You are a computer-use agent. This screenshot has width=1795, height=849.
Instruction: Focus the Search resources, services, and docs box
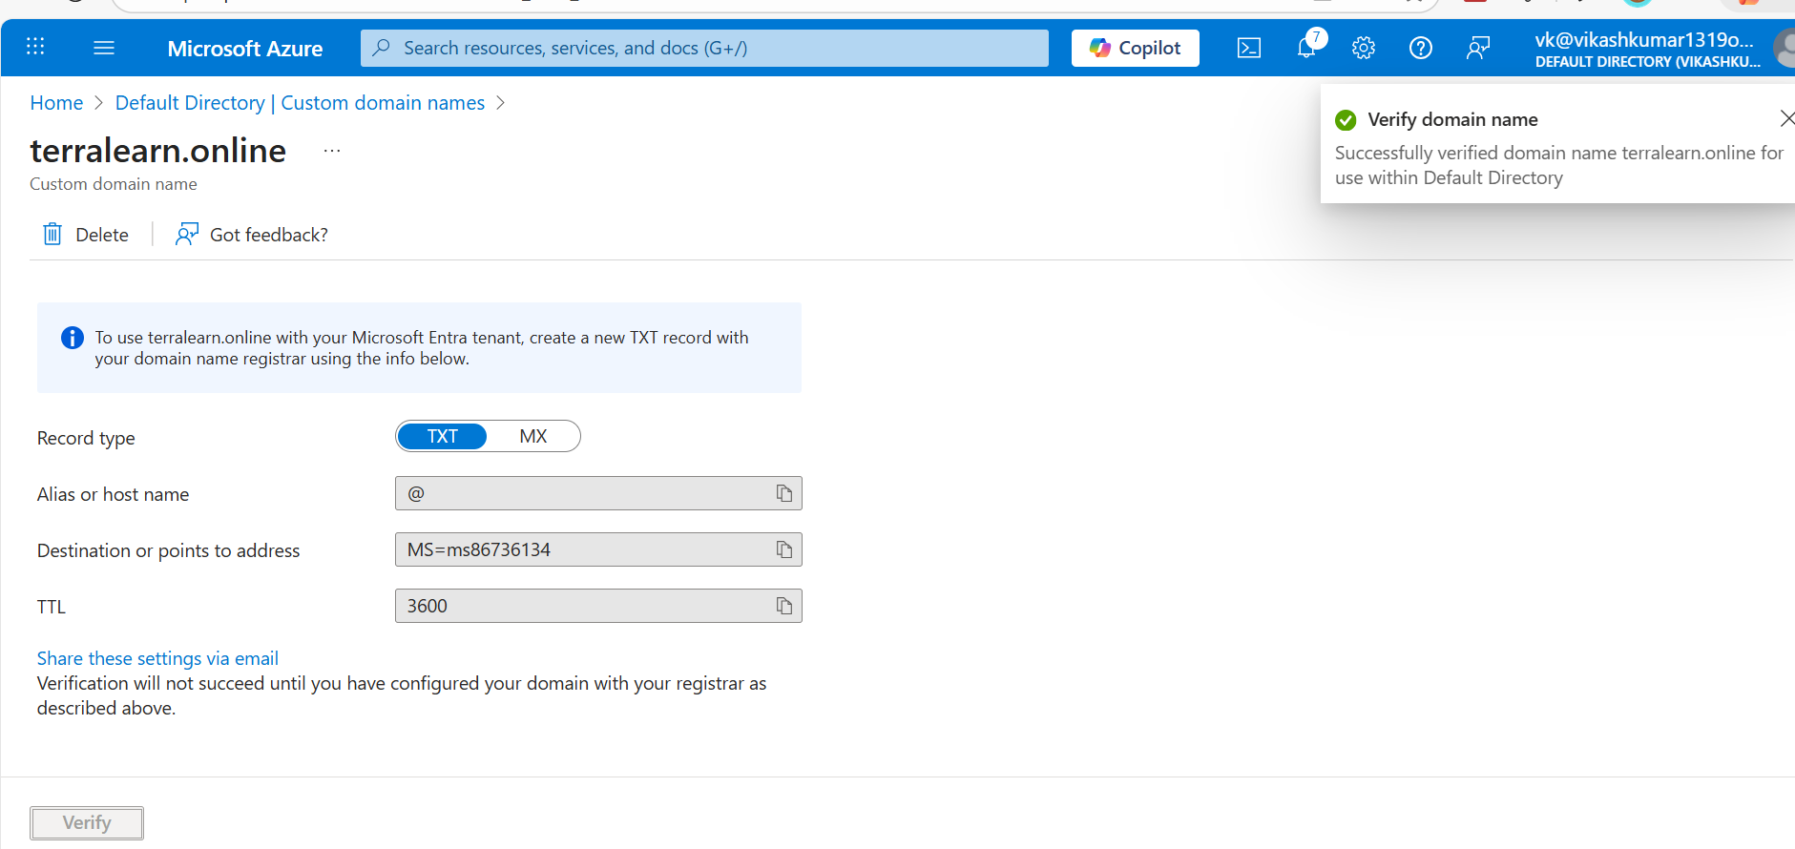(x=704, y=48)
